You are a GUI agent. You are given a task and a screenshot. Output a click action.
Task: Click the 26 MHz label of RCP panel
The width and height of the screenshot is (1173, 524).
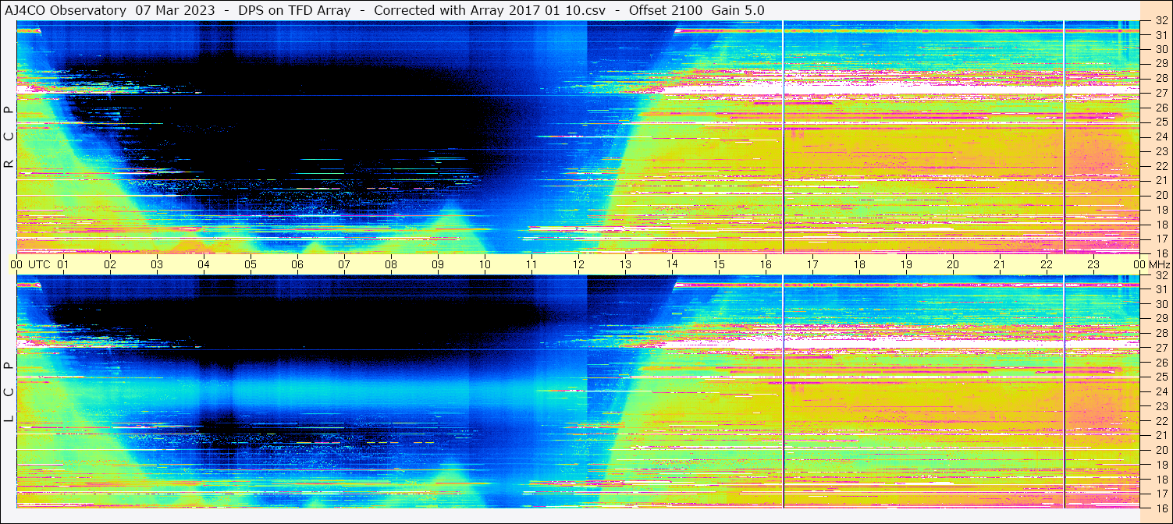click(1161, 108)
